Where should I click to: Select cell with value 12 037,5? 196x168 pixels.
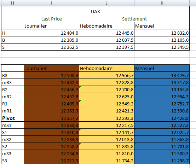click(106, 40)
